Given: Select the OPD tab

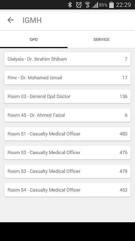Looking at the screenshot, I should tap(34, 39).
